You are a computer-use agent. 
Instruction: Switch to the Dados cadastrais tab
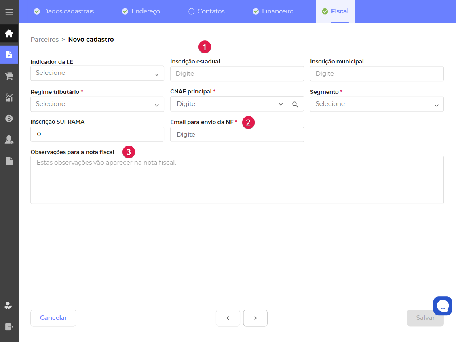64,11
